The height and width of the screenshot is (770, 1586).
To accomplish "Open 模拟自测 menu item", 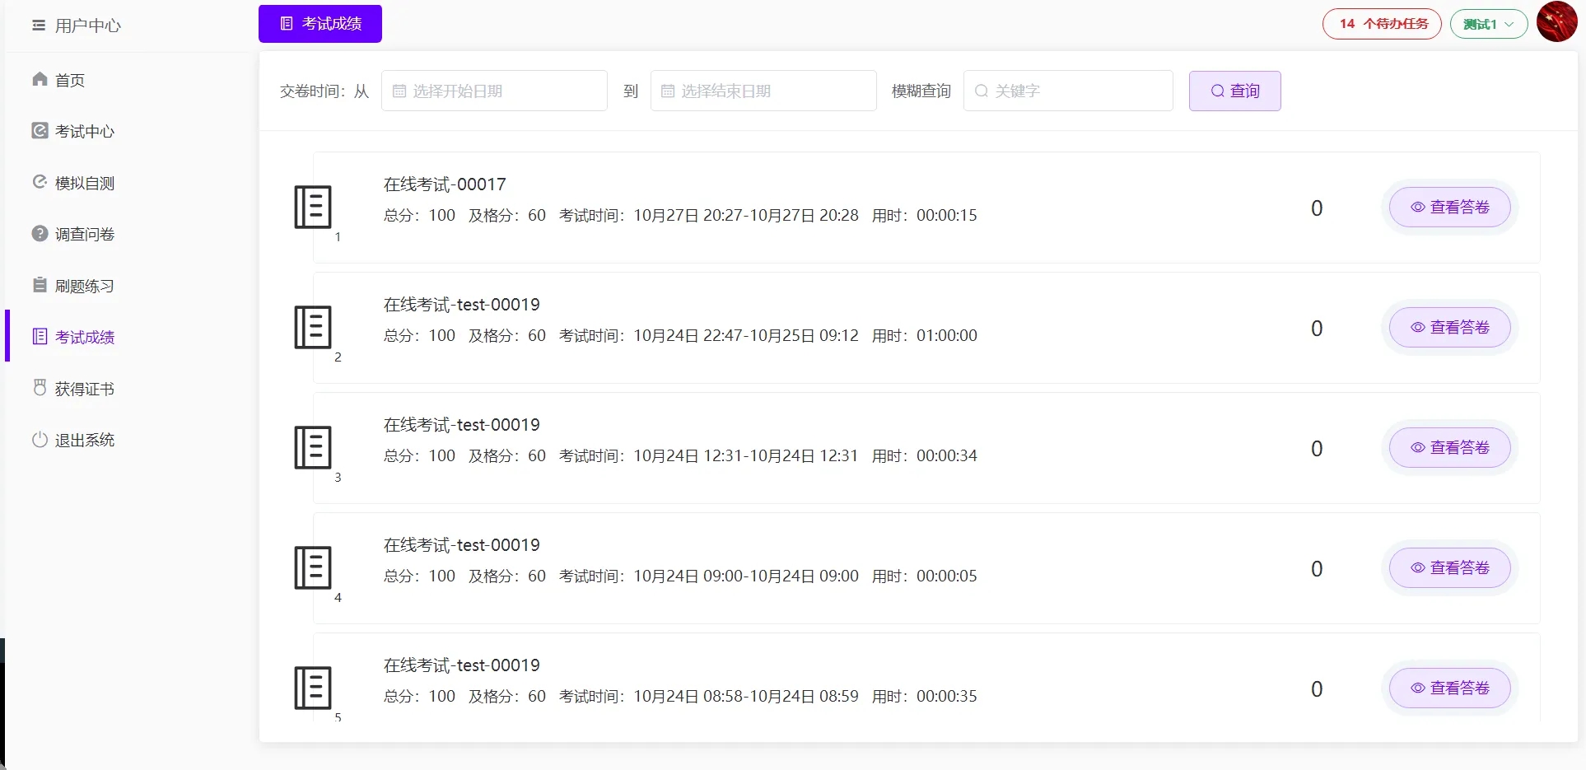I will pyautogui.click(x=85, y=183).
